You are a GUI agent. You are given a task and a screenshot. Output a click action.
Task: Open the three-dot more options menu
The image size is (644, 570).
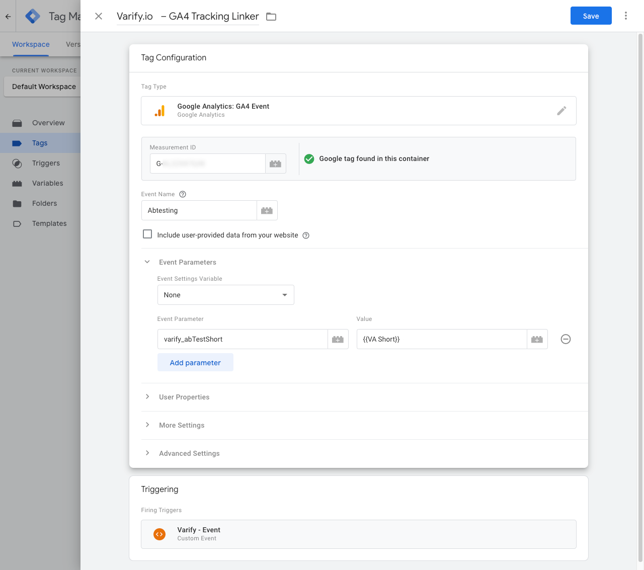(x=626, y=16)
